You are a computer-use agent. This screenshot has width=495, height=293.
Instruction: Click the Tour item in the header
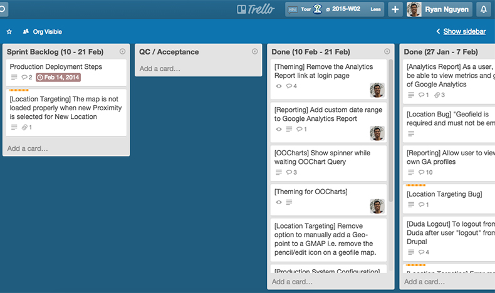click(x=306, y=9)
